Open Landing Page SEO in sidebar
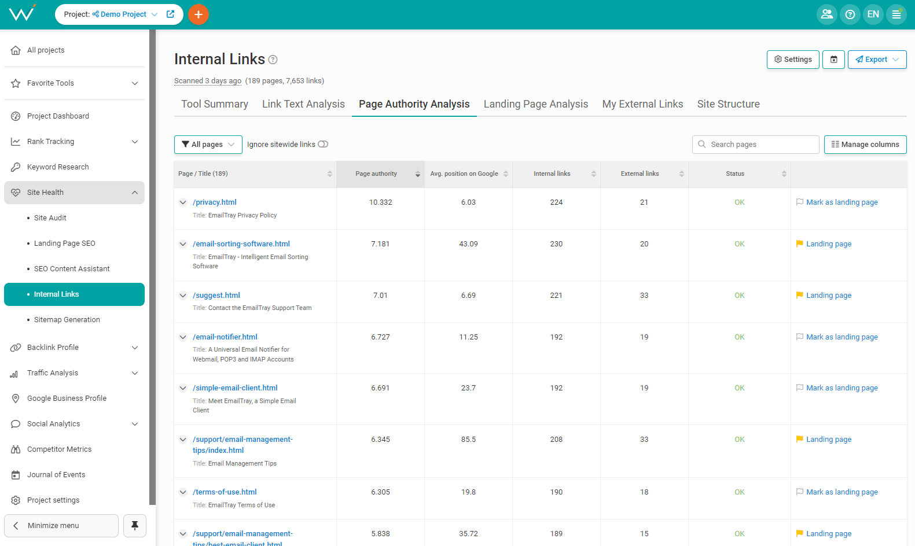The width and height of the screenshot is (915, 546). point(65,244)
